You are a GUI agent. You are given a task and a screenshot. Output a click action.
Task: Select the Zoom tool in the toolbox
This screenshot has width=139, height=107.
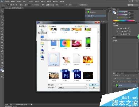(2, 66)
